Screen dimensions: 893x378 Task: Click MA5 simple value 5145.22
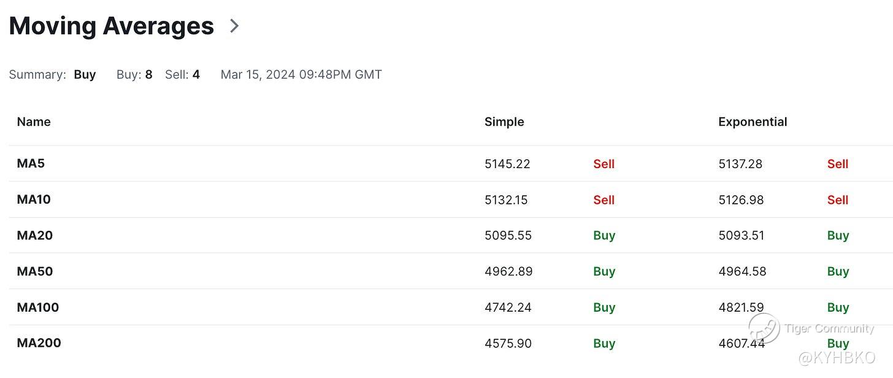(x=507, y=164)
